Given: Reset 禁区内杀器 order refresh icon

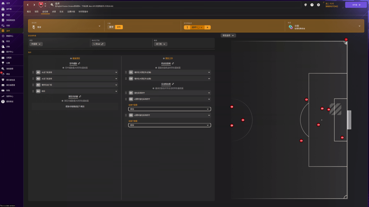Looking at the screenshot, I should [x=80, y=96].
